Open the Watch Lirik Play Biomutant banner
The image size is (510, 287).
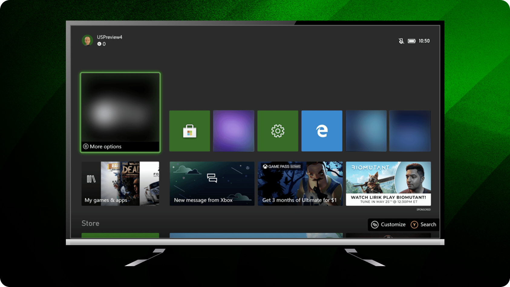388,183
